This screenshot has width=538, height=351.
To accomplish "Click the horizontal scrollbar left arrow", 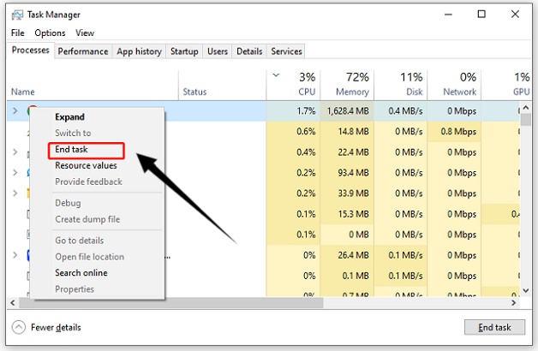I will [13, 303].
